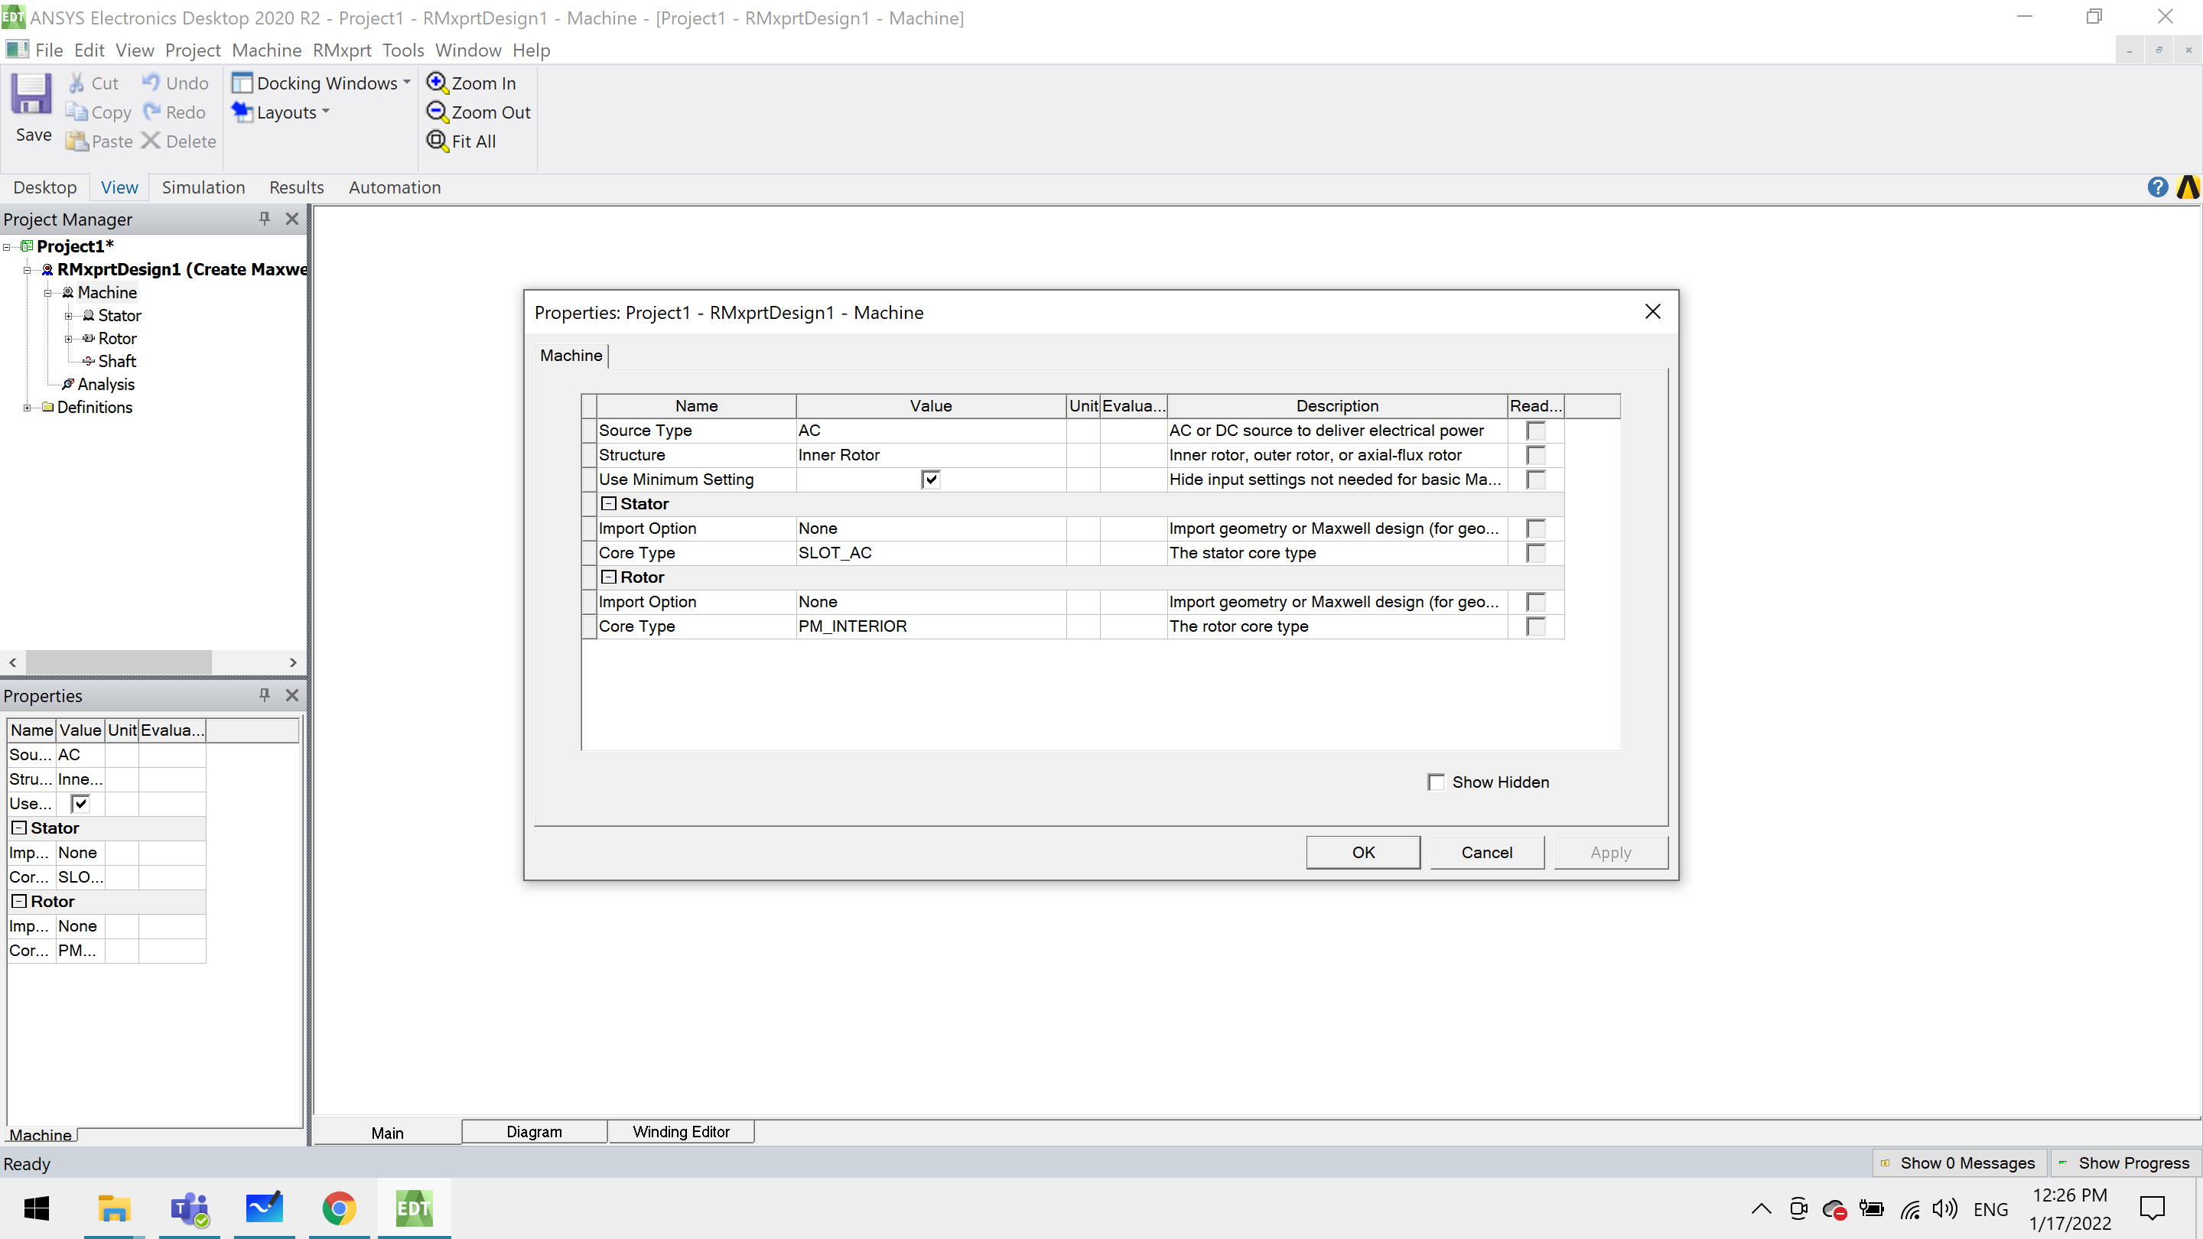Collapse Rotor section in docked Properties panel
Image resolution: width=2203 pixels, height=1239 pixels.
(19, 901)
